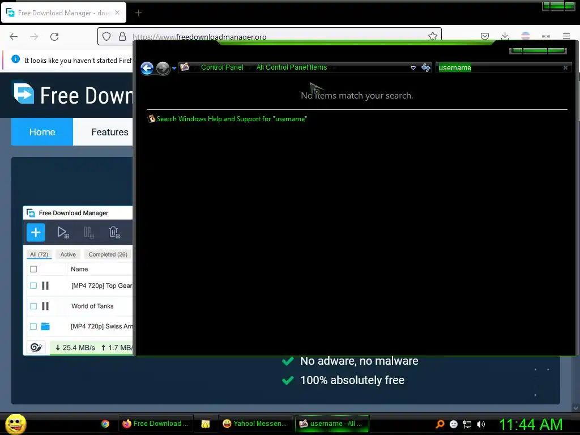Bookmark page with star icon
Screen dimensions: 580x435
(432, 36)
